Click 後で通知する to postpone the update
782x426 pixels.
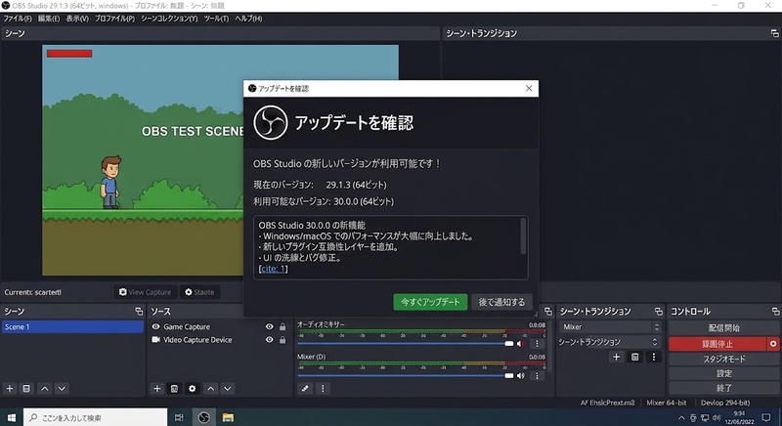501,302
